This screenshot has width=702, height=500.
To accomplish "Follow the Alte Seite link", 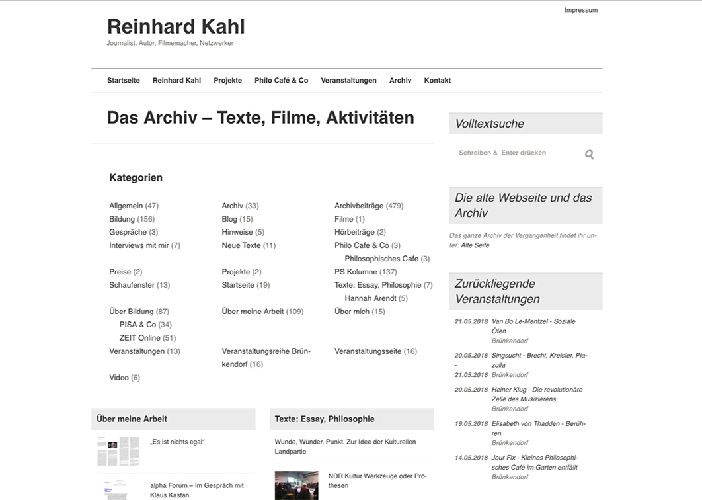I will pos(475,245).
